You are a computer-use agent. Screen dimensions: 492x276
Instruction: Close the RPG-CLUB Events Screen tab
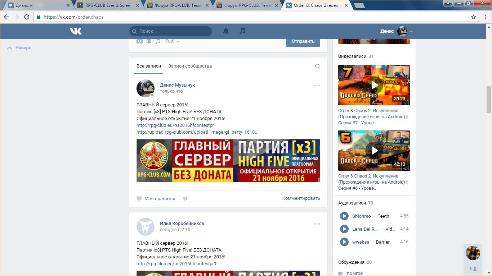(x=138, y=5)
